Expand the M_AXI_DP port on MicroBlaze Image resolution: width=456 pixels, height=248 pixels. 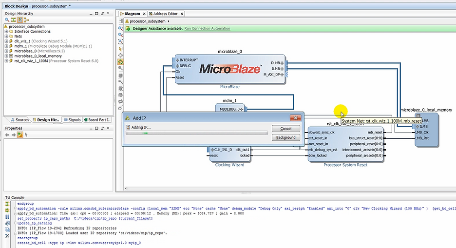282,75
